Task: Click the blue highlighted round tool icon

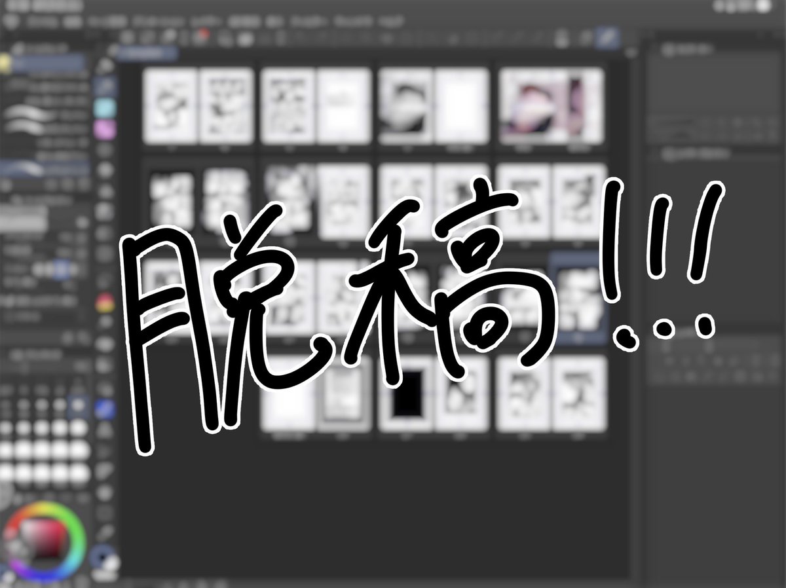Action: point(104,409)
